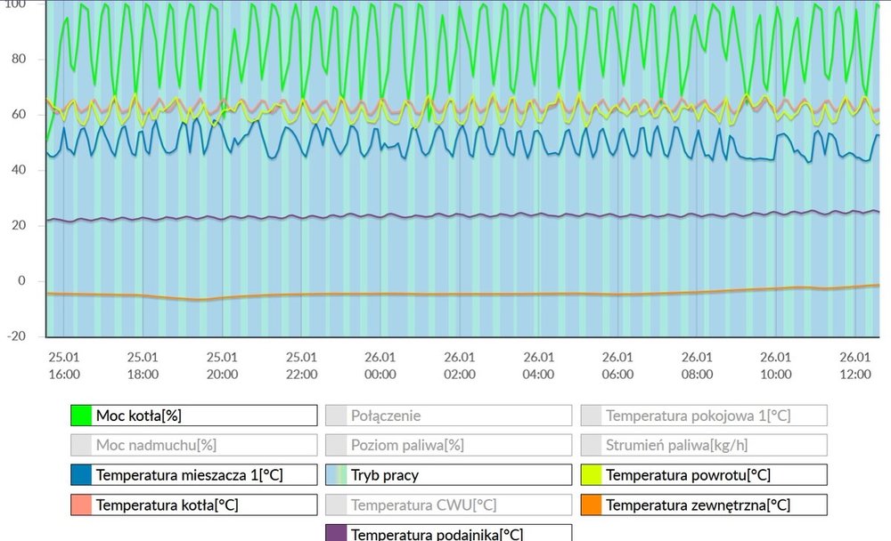Click the green Moc kotła color swatch
This screenshot has height=541, width=891.
point(81,416)
